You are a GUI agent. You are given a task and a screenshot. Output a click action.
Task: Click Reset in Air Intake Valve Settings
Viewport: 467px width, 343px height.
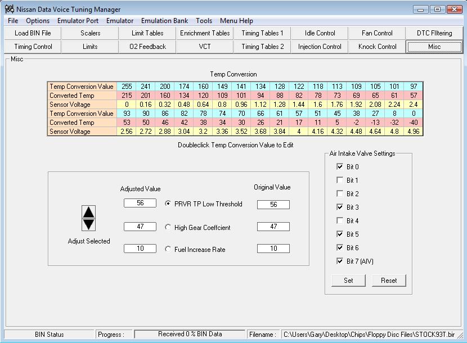[388, 281]
